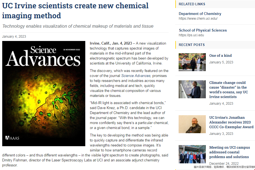Click the https://www.chem.uci.edu/ URL
This screenshot has height=170, width=255.
(198, 19)
